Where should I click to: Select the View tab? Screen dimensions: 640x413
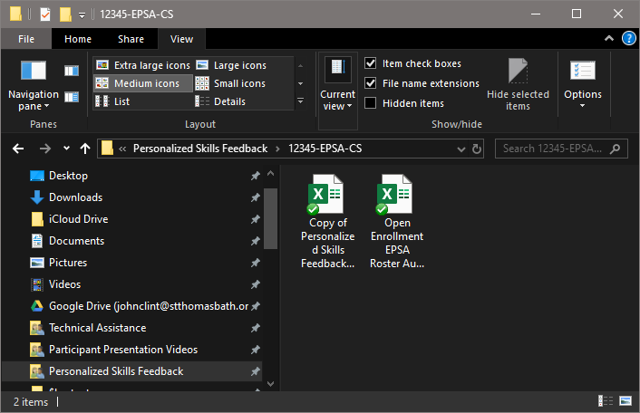point(181,39)
